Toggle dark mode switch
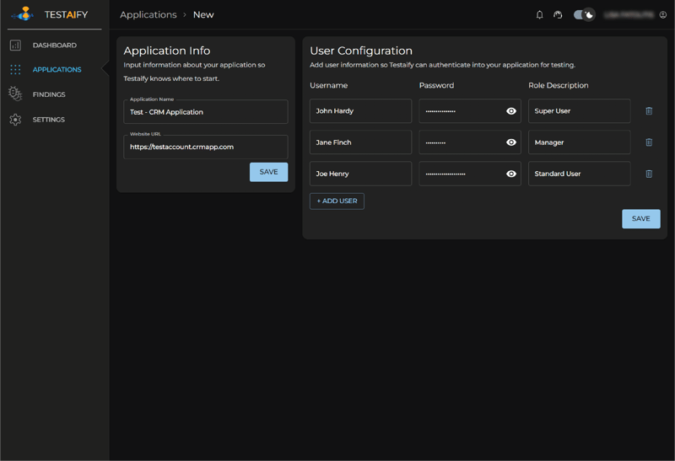 coord(584,14)
